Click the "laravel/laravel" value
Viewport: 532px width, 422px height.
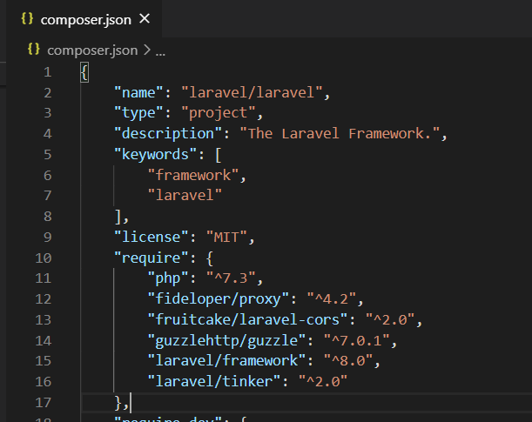pos(252,92)
